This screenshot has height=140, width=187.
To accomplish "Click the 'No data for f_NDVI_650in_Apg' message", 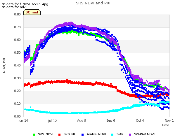I will (x=25, y=4).
